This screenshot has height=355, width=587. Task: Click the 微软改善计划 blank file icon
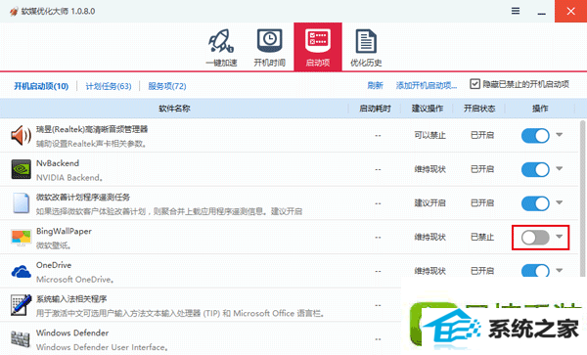coord(21,203)
